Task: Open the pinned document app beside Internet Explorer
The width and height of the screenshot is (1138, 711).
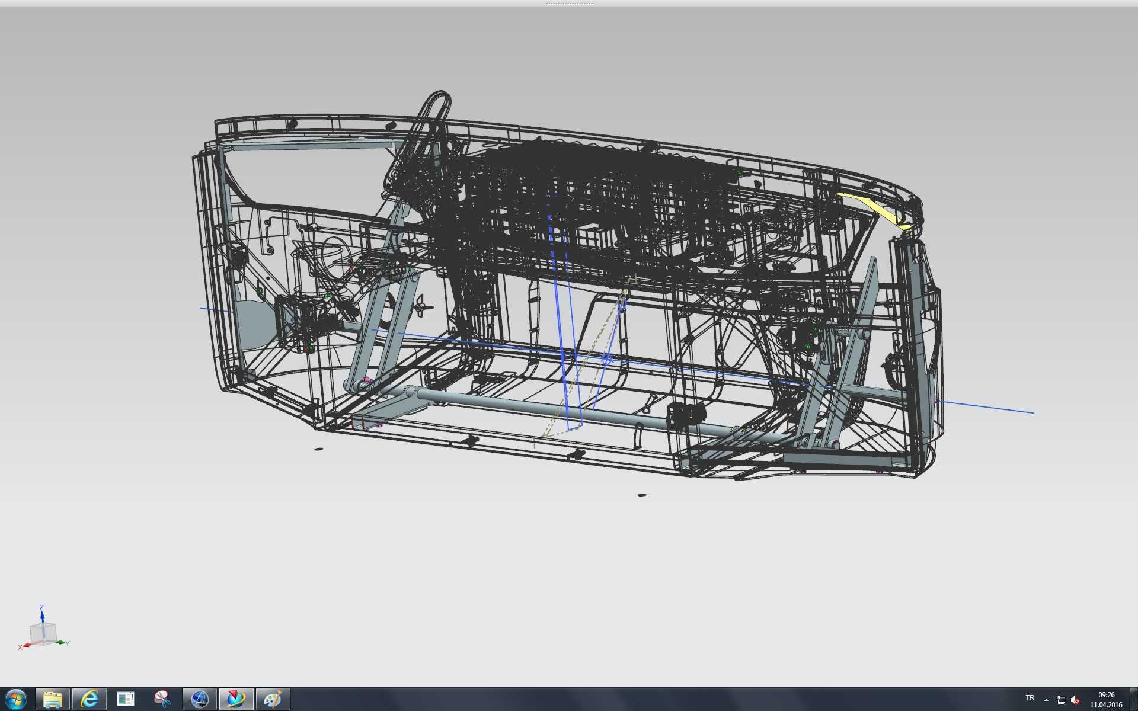Action: (126, 700)
